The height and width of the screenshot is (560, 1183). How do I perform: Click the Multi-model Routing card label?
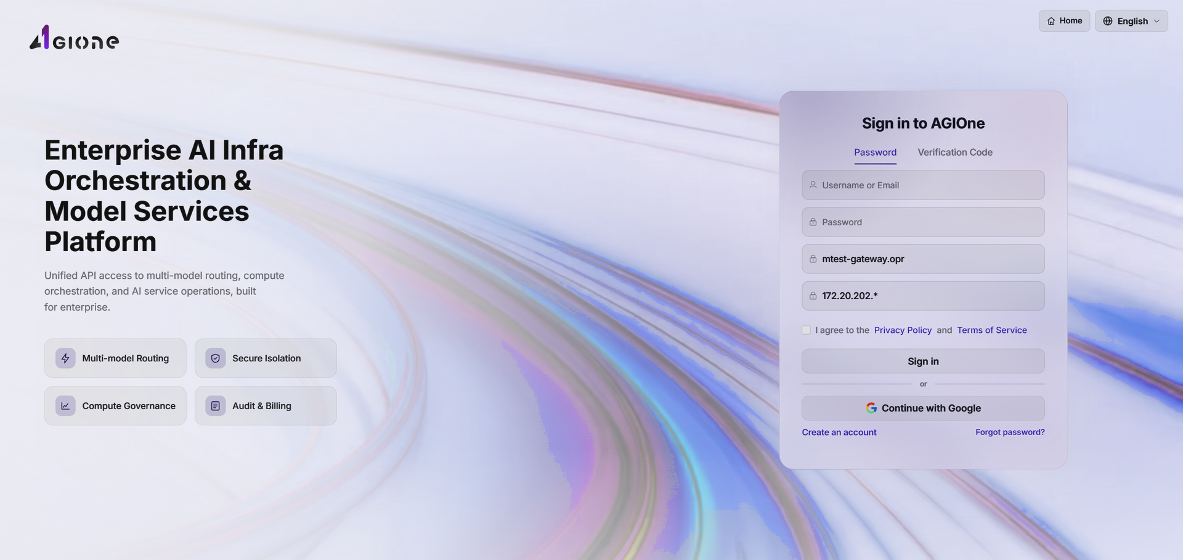click(x=126, y=358)
